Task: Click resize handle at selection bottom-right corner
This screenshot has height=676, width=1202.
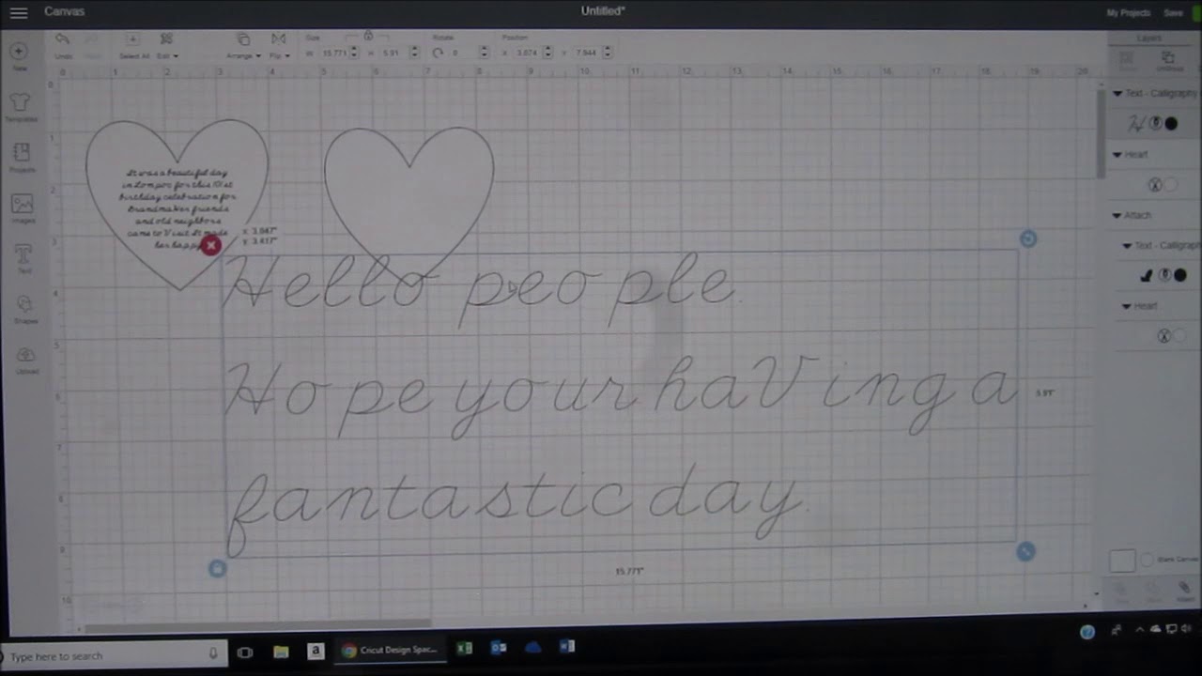Action: [1025, 552]
